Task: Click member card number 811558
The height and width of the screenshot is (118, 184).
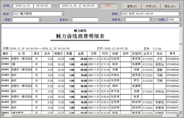Action: (x=148, y=59)
